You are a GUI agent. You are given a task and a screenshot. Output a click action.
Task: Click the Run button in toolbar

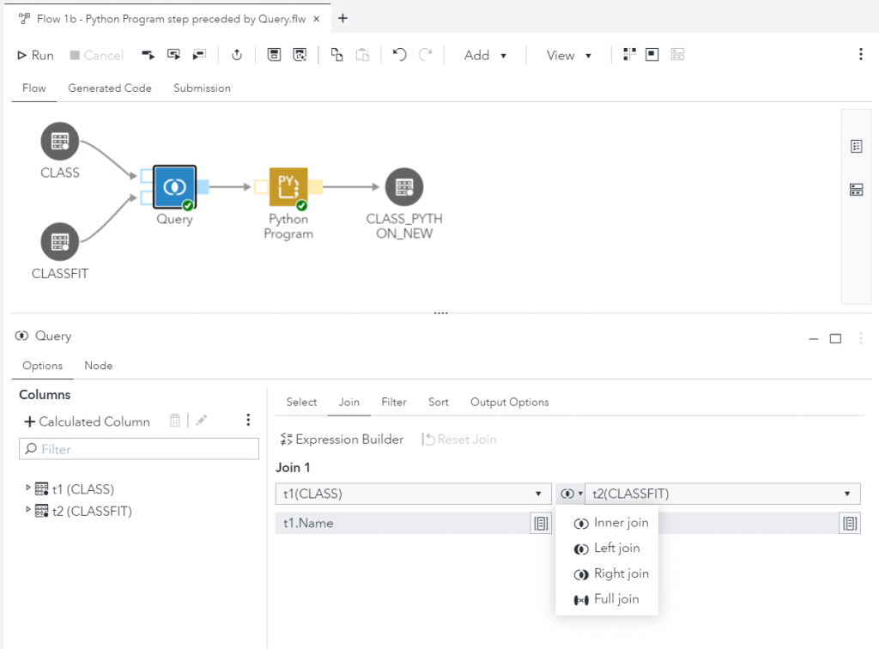tap(36, 55)
